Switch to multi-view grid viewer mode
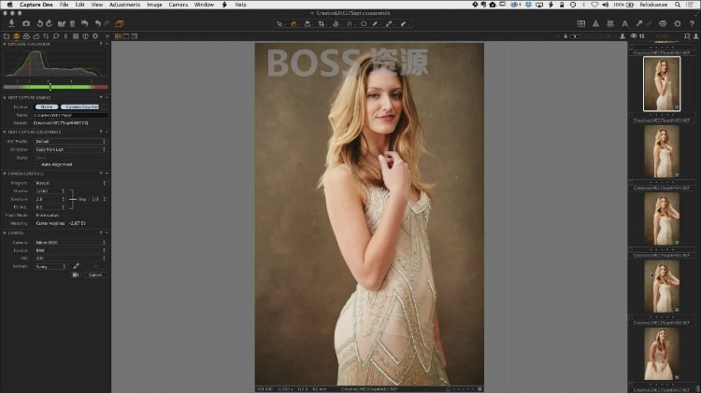 (118, 36)
